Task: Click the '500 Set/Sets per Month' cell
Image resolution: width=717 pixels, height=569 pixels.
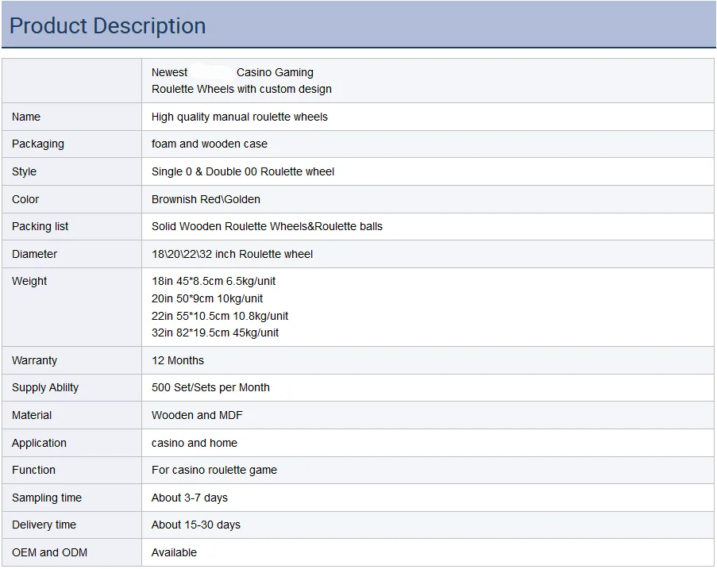Action: coord(210,387)
